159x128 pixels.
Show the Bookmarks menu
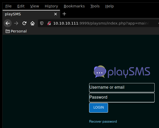pos(74,6)
